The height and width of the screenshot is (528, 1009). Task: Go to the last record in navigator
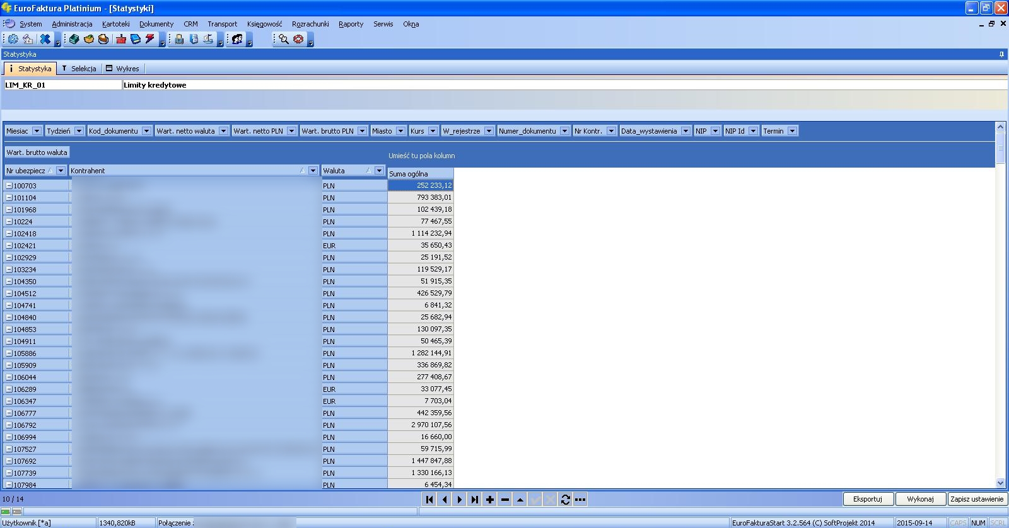pyautogui.click(x=475, y=500)
